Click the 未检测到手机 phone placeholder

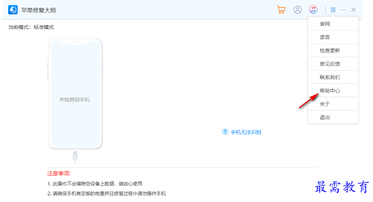(75, 94)
